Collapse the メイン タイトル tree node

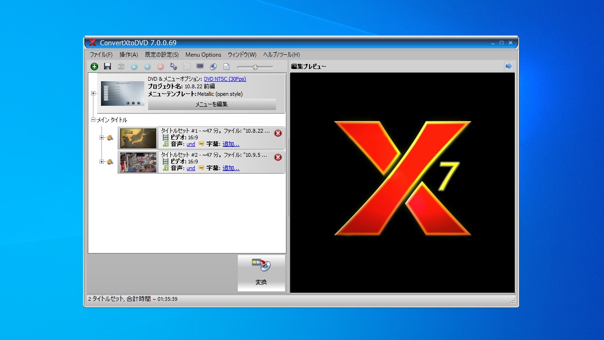point(93,120)
